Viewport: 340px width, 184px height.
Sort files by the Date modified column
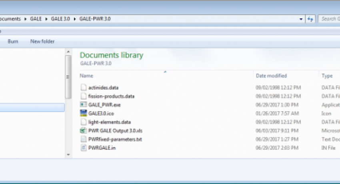click(x=271, y=76)
